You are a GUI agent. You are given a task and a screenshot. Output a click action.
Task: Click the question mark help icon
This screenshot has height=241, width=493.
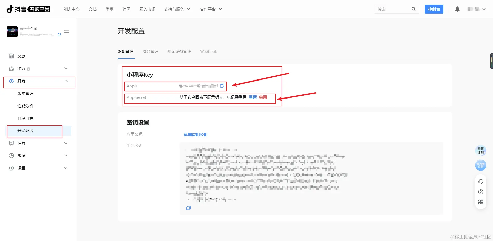(x=481, y=192)
